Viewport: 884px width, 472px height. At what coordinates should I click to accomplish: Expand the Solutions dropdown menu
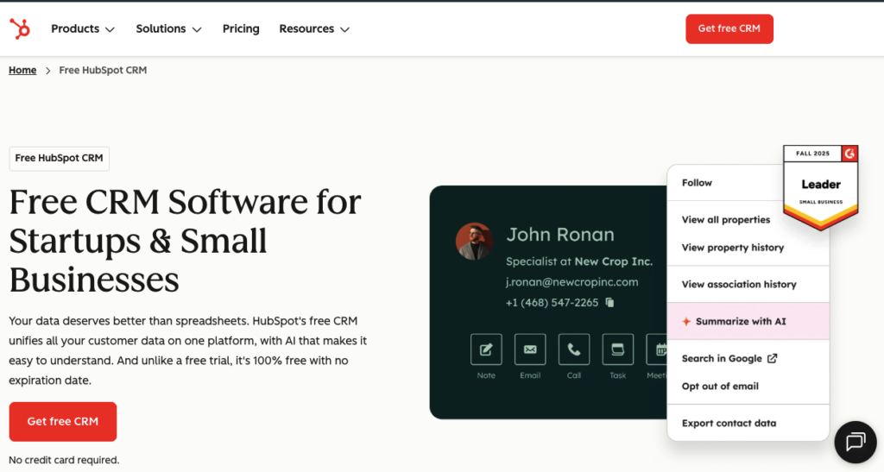[168, 28]
